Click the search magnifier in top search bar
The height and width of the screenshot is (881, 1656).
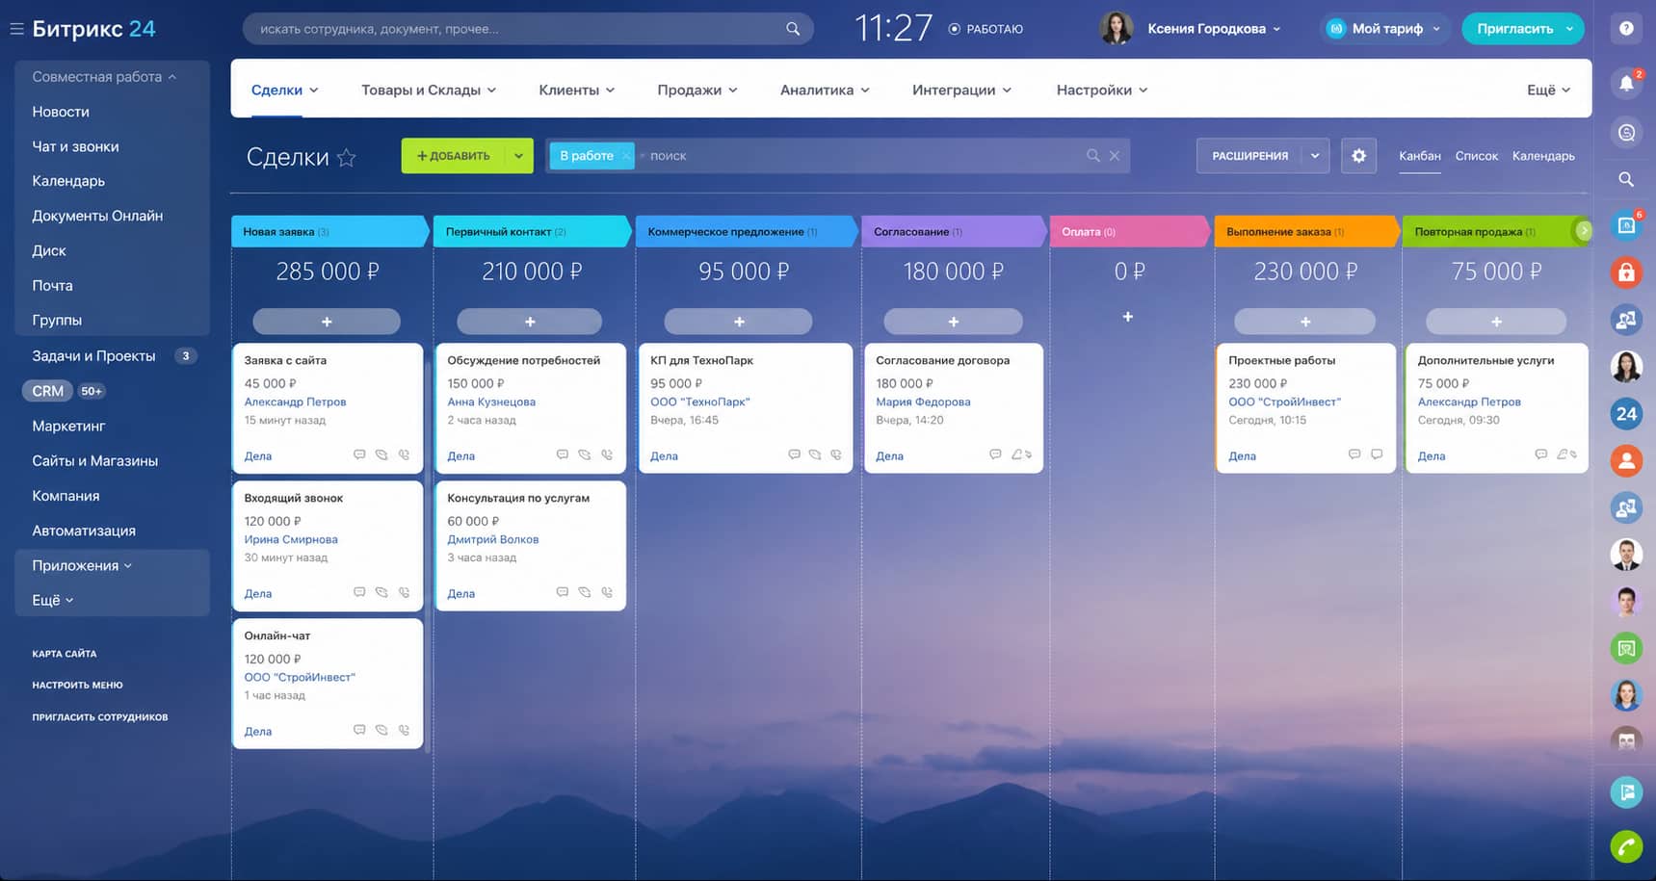tap(793, 29)
